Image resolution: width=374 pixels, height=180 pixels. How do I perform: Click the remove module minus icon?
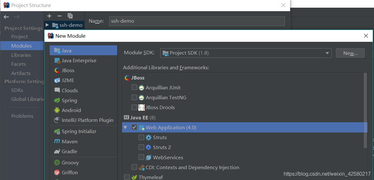pyautogui.click(x=60, y=16)
